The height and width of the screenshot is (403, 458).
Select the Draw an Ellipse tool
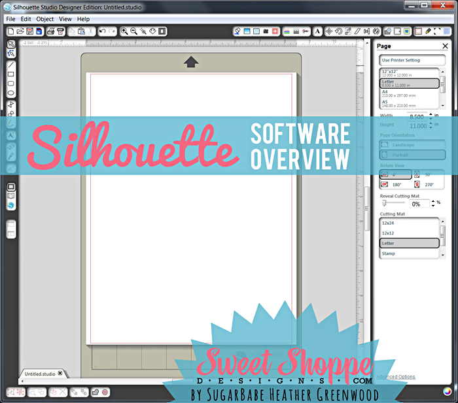(x=11, y=93)
